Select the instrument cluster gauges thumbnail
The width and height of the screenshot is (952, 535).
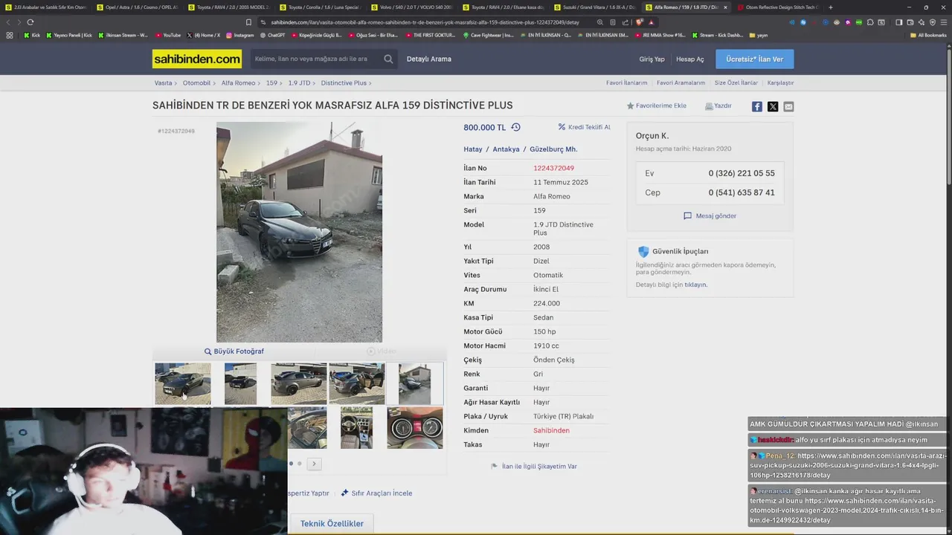[x=415, y=427]
